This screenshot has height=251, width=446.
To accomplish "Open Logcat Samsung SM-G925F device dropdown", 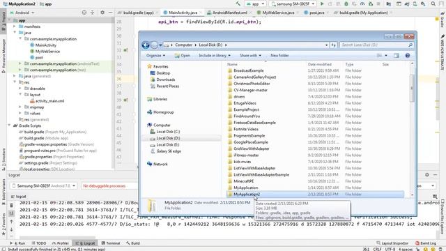I will (44, 186).
